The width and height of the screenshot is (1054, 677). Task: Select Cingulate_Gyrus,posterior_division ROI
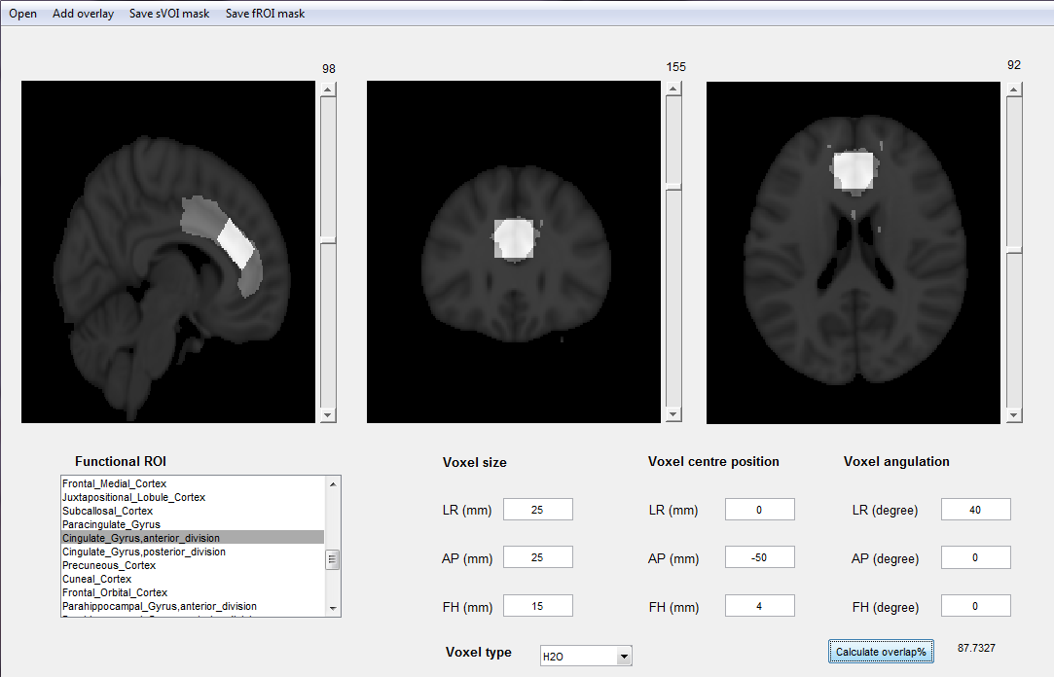click(x=193, y=552)
